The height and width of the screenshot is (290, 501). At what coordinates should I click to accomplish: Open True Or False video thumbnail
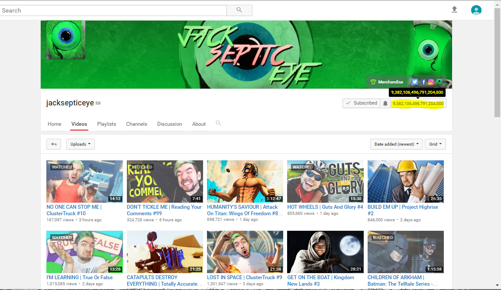[85, 252]
